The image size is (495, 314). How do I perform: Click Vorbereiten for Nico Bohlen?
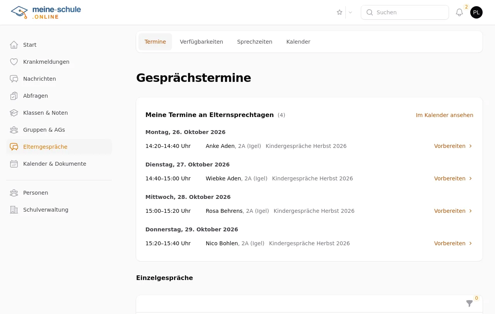(x=453, y=243)
